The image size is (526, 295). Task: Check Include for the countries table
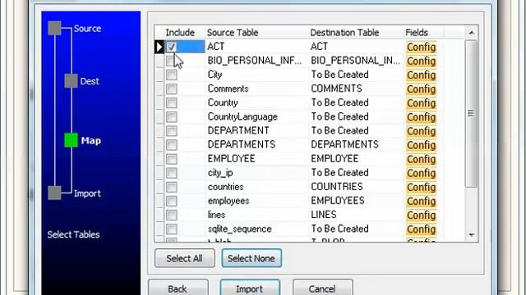coord(172,188)
